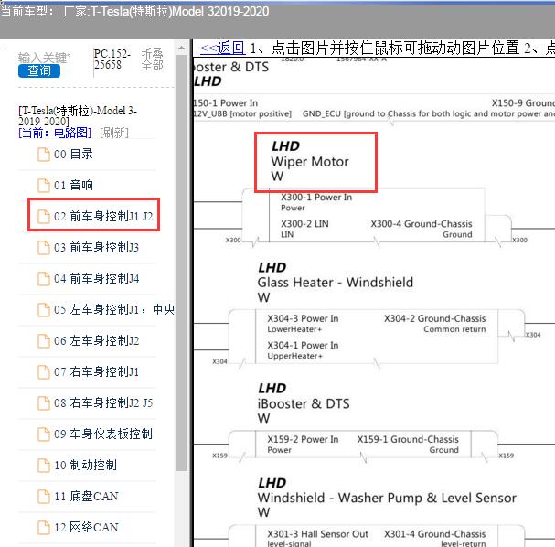Click the page icon beside 02 前车身控制J1 J2
Image resolution: width=555 pixels, height=547 pixels.
click(x=44, y=216)
